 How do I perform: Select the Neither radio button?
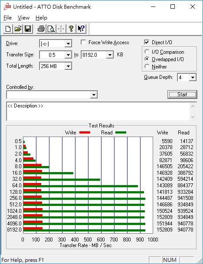(147, 66)
